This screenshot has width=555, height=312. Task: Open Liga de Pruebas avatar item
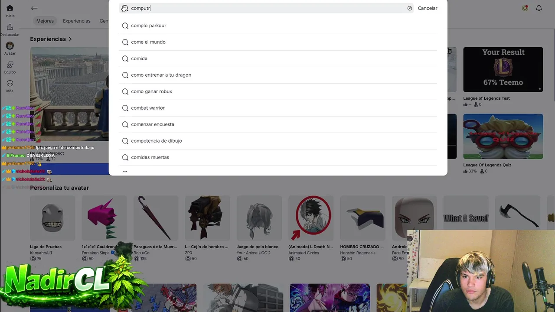coord(52,218)
